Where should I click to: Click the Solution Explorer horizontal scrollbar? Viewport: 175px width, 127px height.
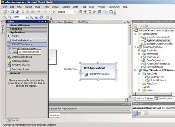154,94
